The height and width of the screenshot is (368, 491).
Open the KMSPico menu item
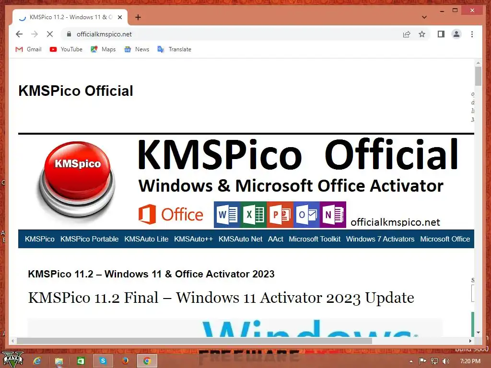[40, 239]
